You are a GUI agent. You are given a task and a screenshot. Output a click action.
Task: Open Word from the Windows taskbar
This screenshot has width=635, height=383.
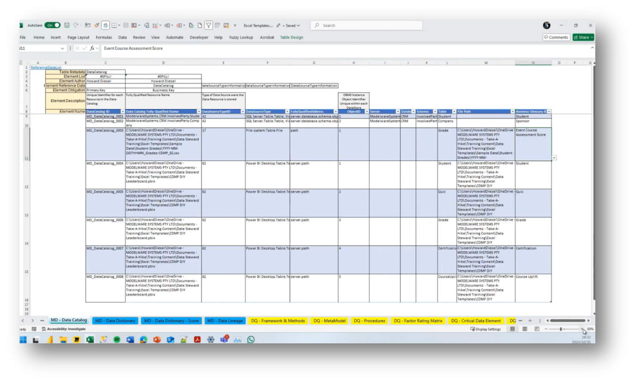coord(130,340)
